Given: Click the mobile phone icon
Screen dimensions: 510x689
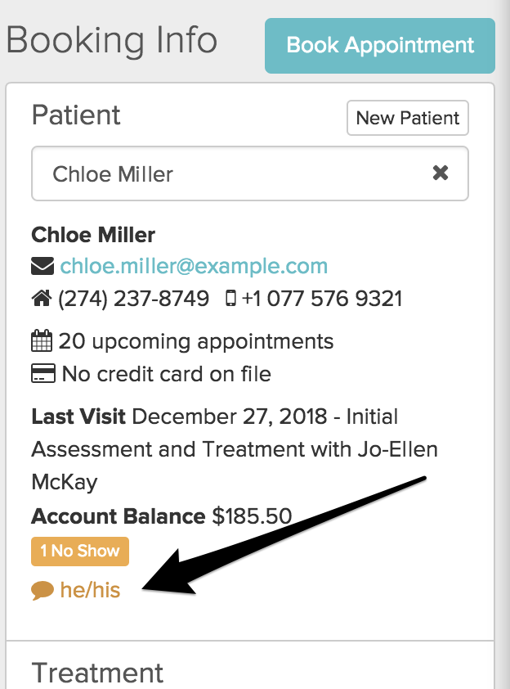Looking at the screenshot, I should coord(230,299).
